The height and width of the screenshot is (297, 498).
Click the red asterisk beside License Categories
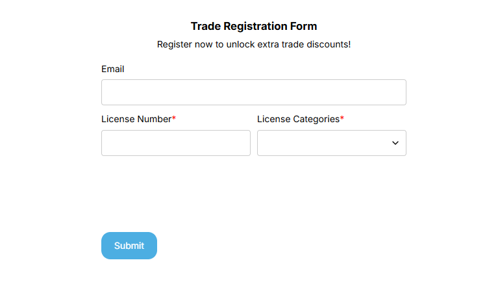coord(342,120)
